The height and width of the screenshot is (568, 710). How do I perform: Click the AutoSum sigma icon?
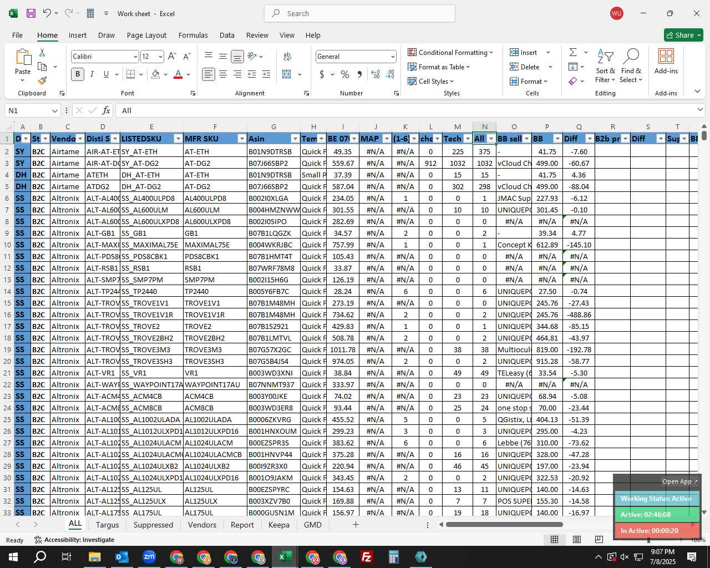pos(573,52)
